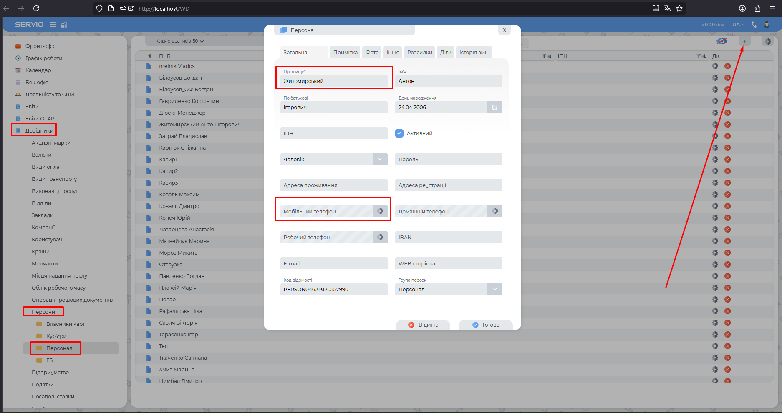Viewport: 782px width, 413px height.
Task: Click gear icon beside Домашній телефон field
Action: [495, 211]
